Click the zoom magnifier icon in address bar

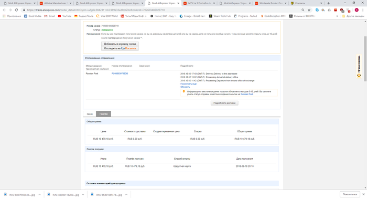pos(303,10)
